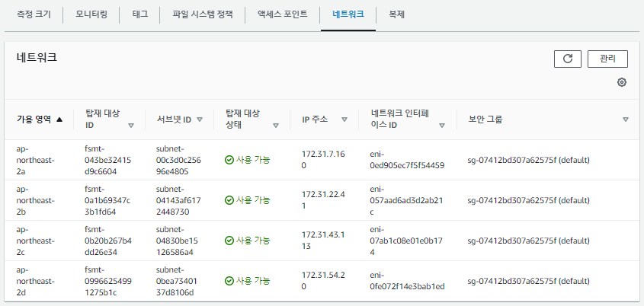Click 사용 가능 status in 2a row
The image size is (644, 306).
click(x=253, y=160)
